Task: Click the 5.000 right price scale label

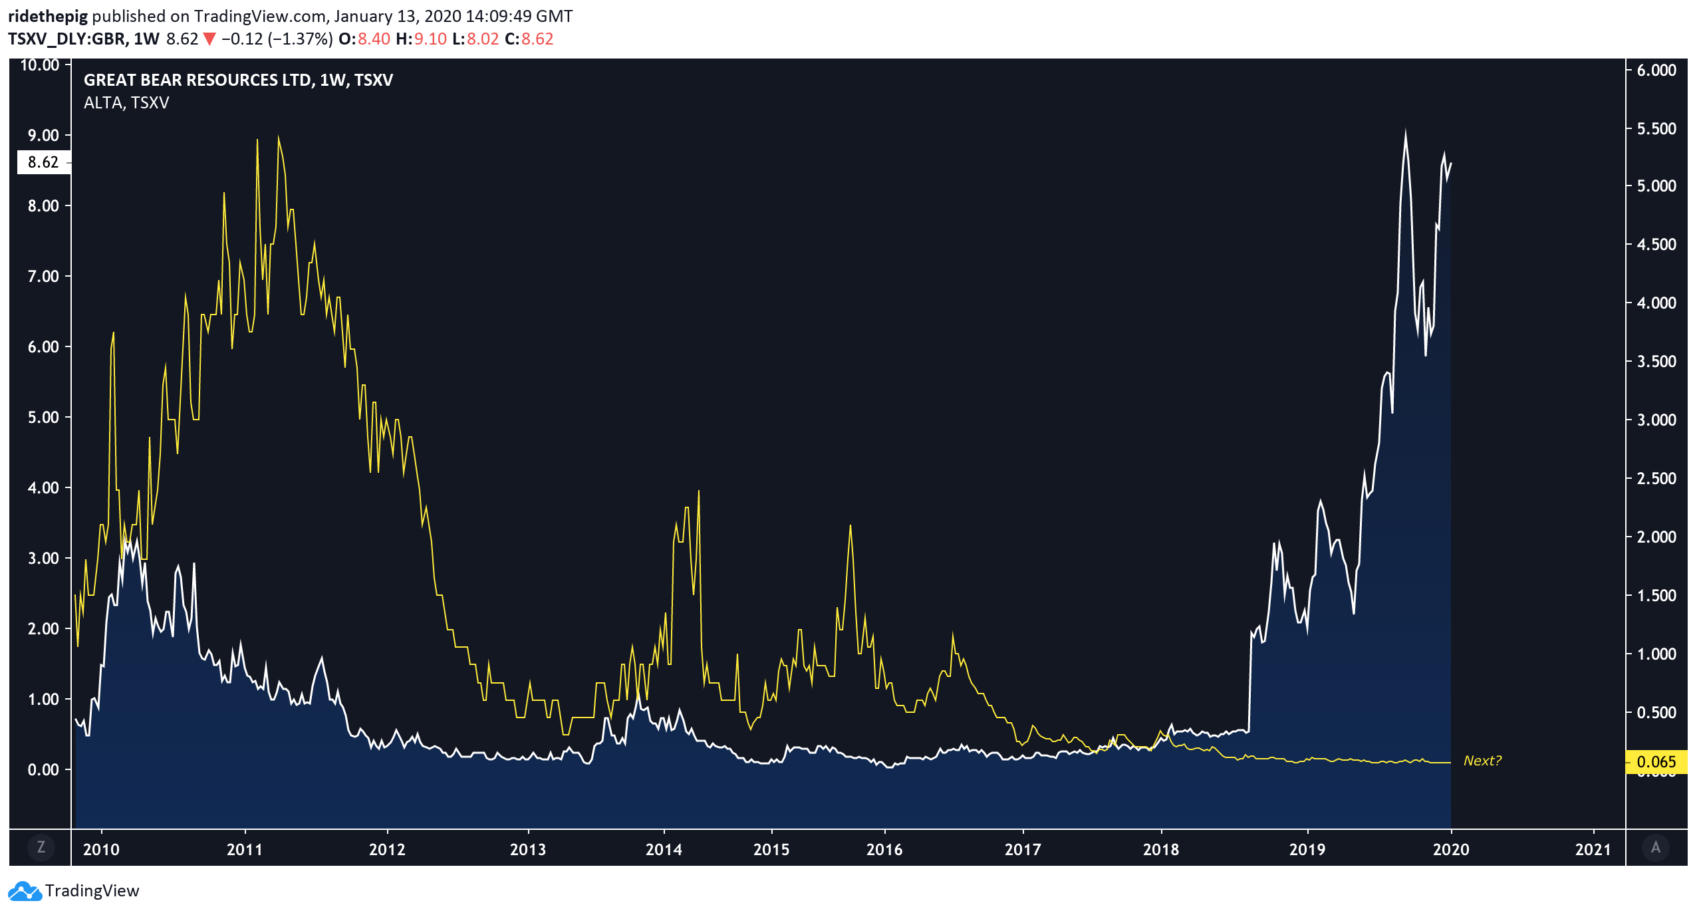Action: point(1656,186)
